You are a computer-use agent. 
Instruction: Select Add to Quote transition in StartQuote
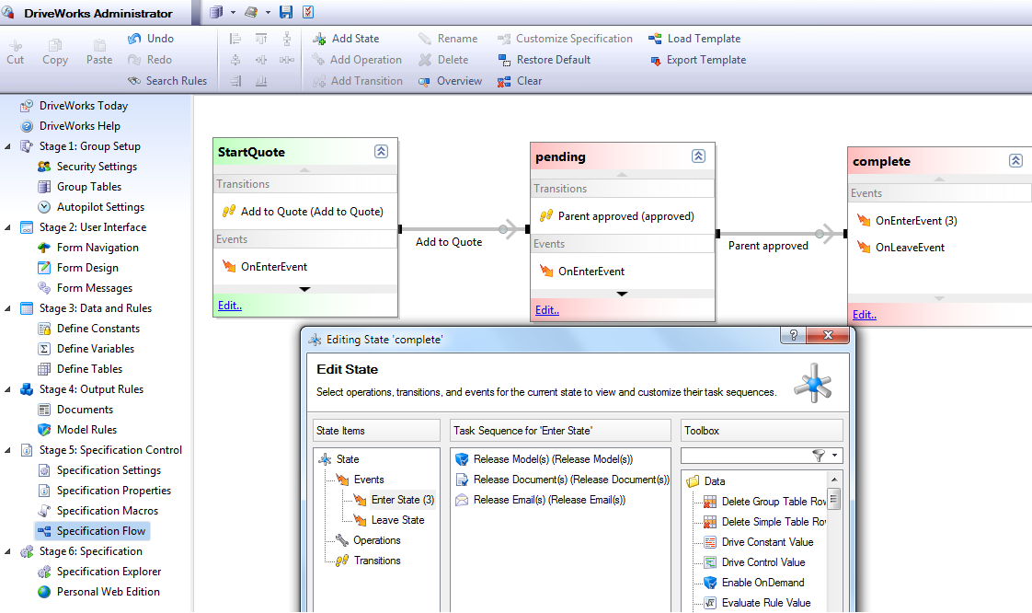[x=303, y=212]
